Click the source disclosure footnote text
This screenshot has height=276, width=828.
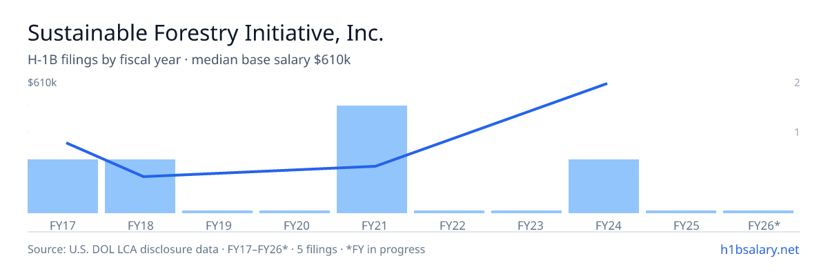pos(226,249)
